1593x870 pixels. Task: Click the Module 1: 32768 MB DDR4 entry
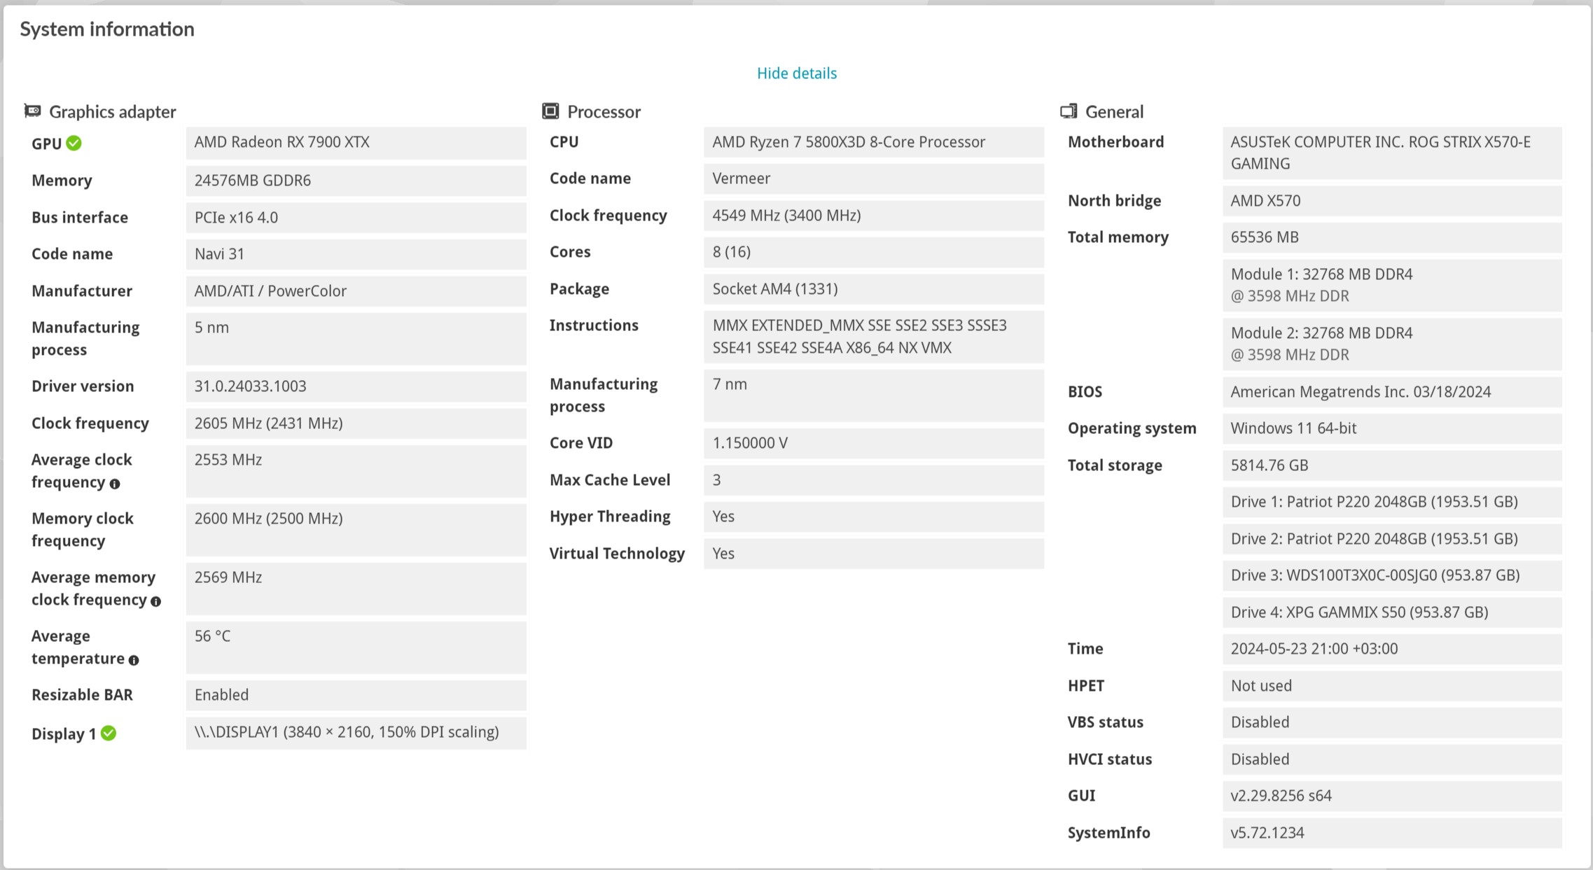click(x=1392, y=286)
